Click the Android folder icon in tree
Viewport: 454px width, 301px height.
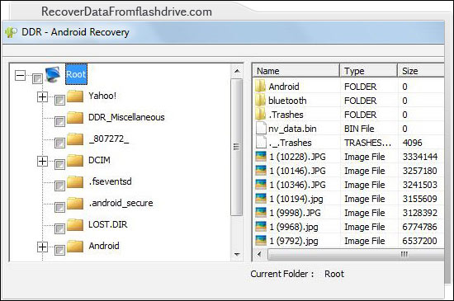click(x=75, y=246)
